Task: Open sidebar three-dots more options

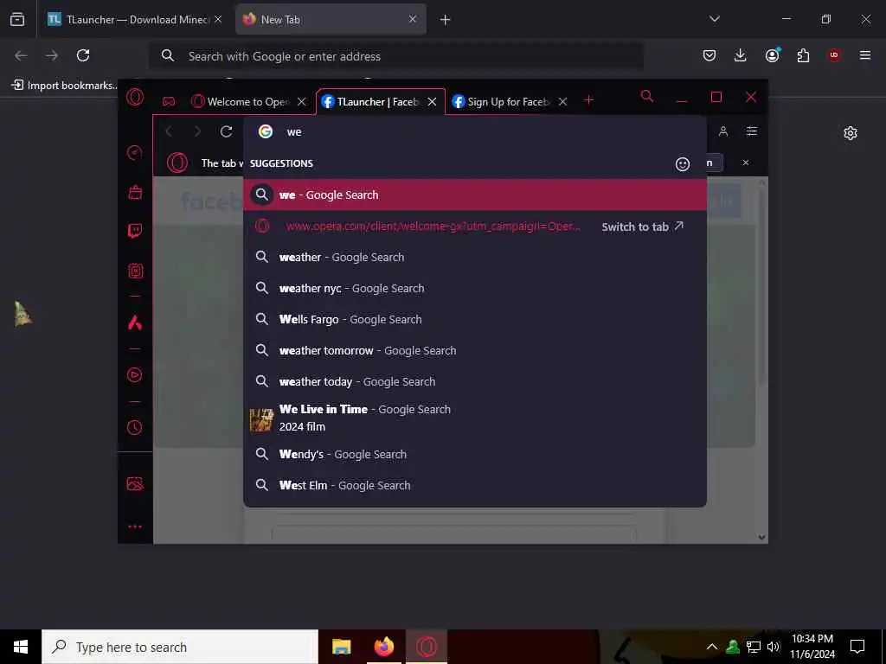Action: [135, 527]
